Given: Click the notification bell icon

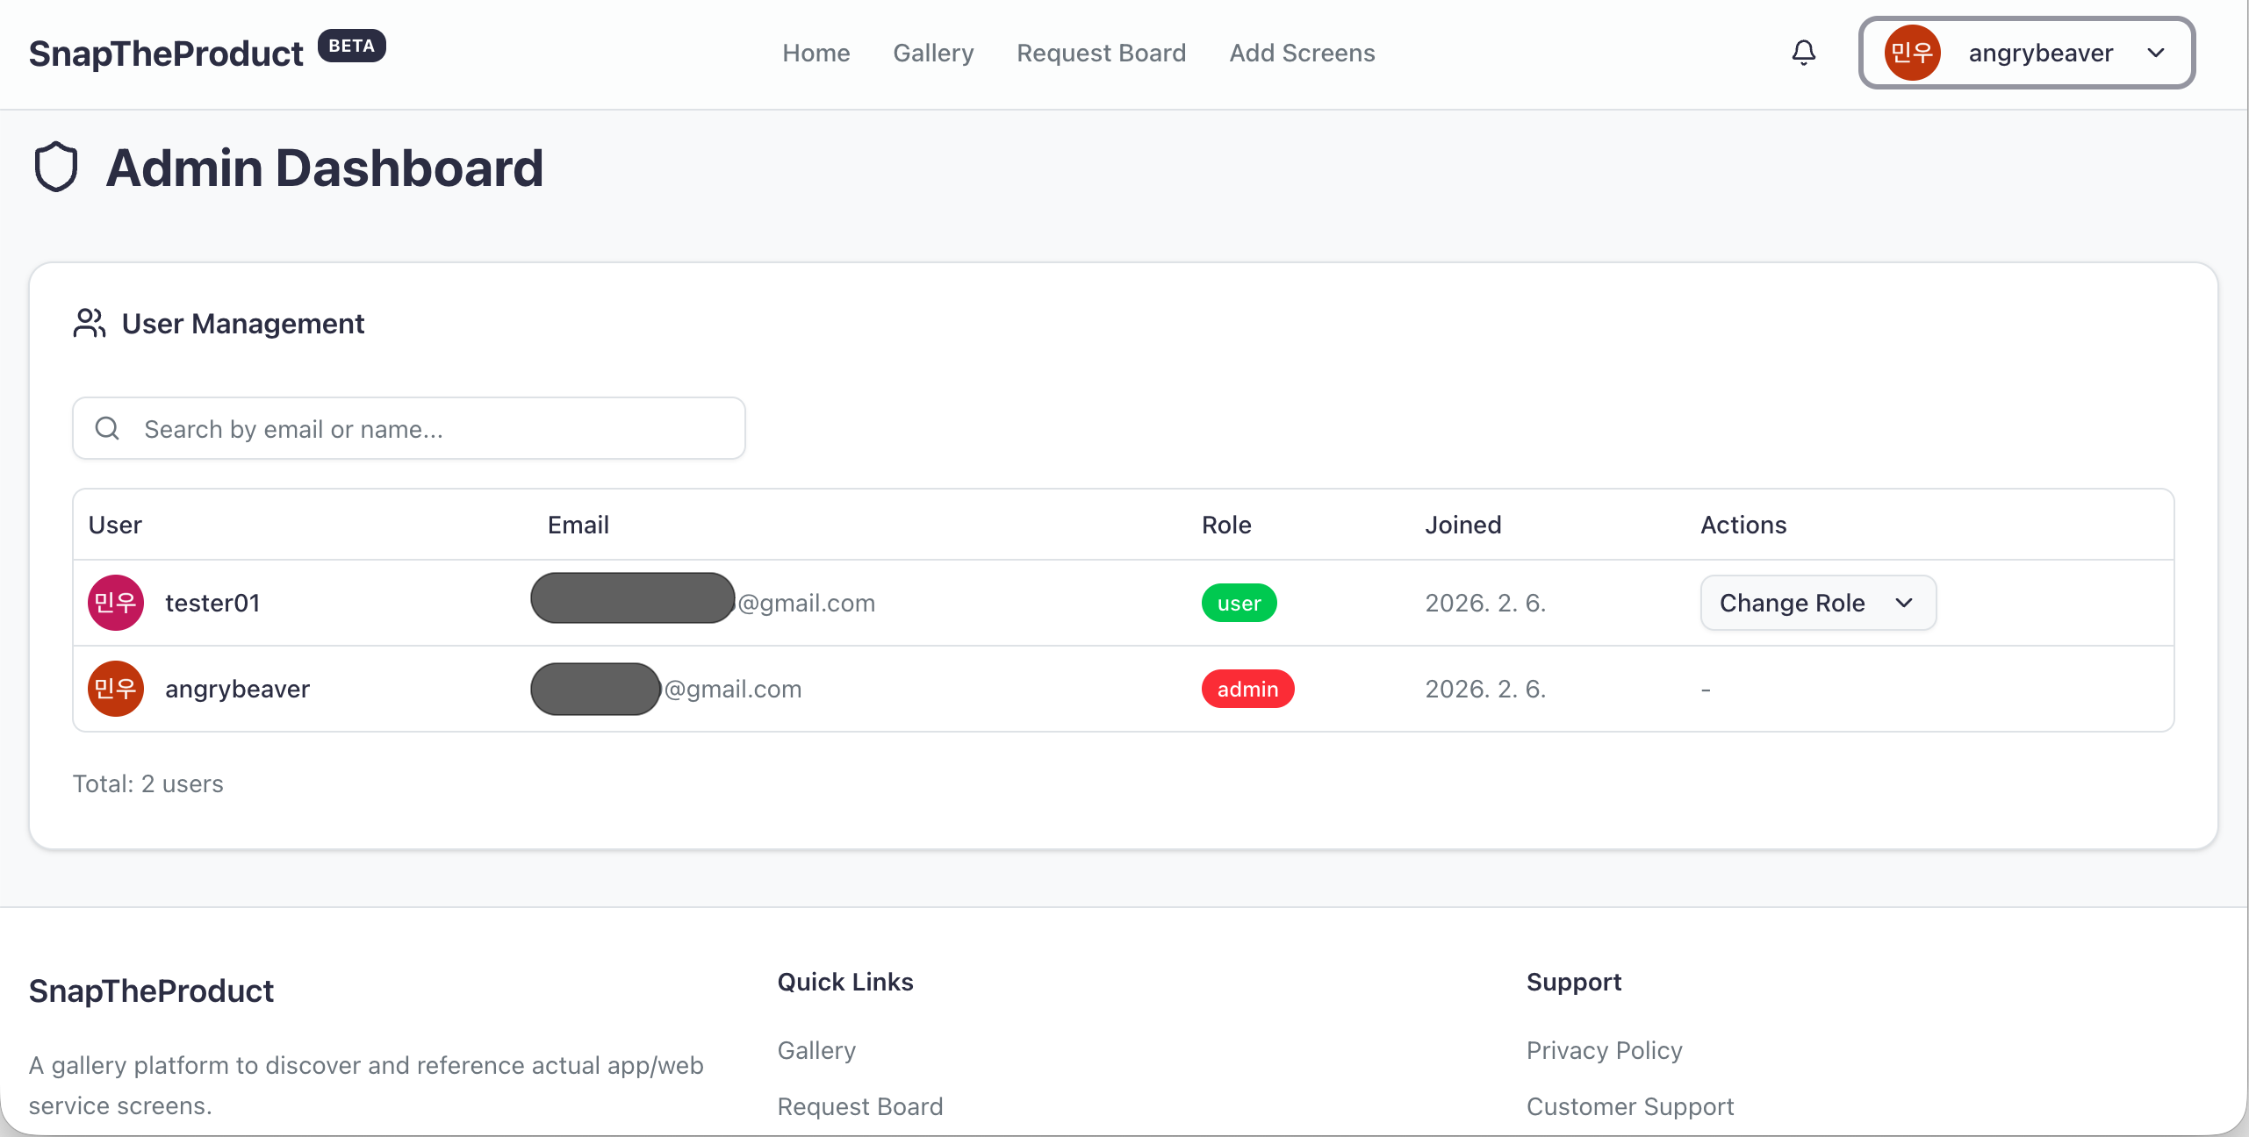Looking at the screenshot, I should [x=1803, y=53].
